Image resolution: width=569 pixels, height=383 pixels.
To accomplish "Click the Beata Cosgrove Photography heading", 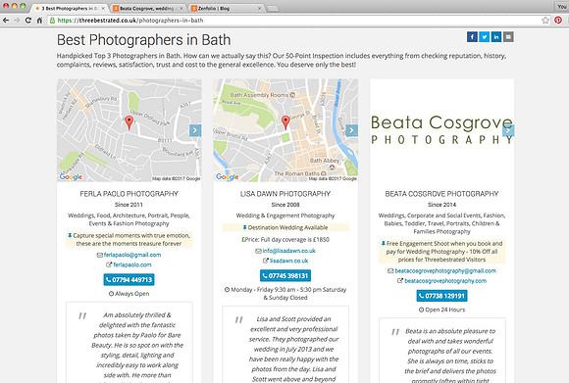I will point(441,194).
